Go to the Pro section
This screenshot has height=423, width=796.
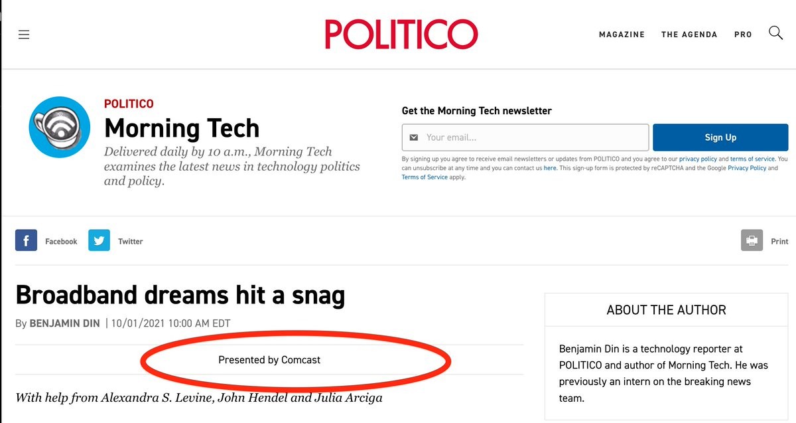[743, 35]
